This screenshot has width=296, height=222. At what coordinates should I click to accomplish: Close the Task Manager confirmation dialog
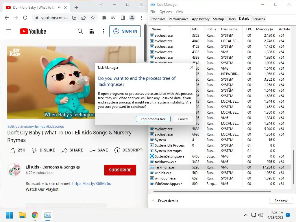192,67
